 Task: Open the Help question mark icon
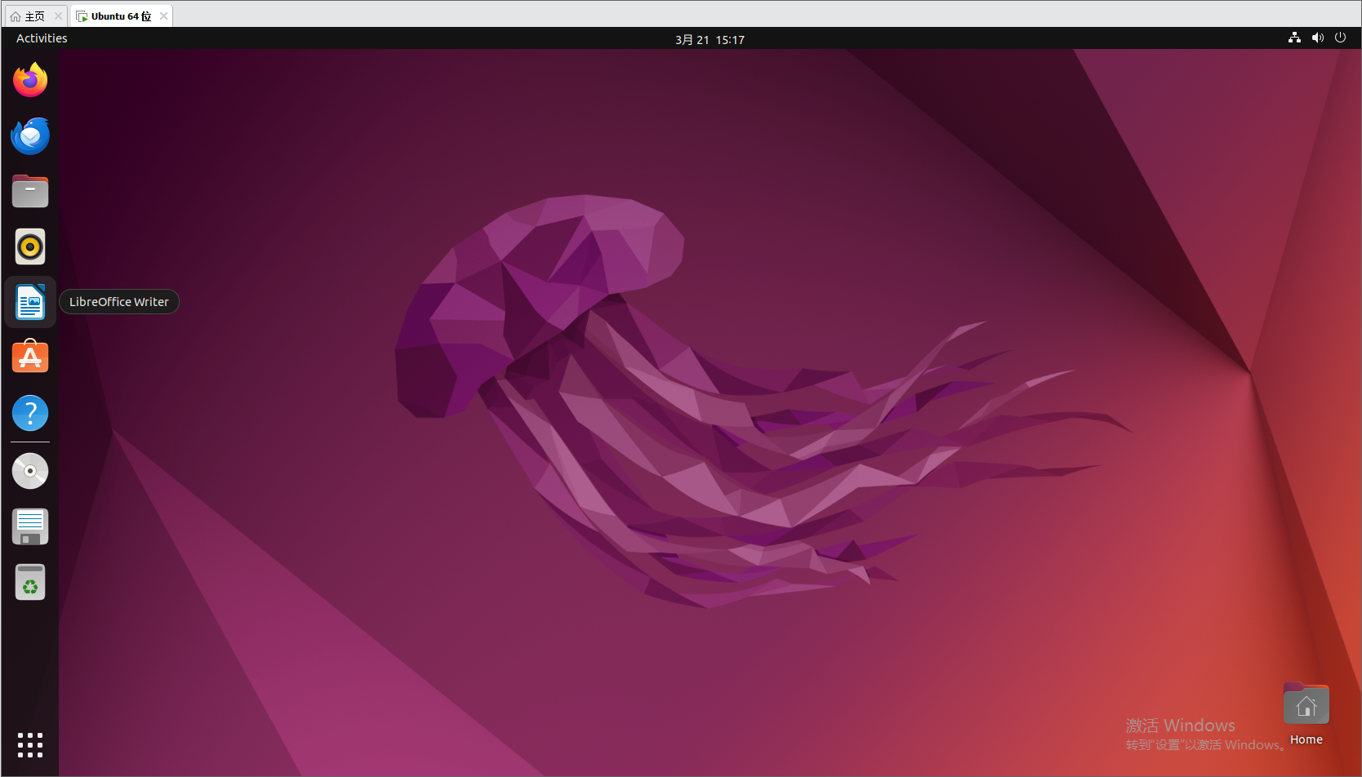tap(30, 413)
